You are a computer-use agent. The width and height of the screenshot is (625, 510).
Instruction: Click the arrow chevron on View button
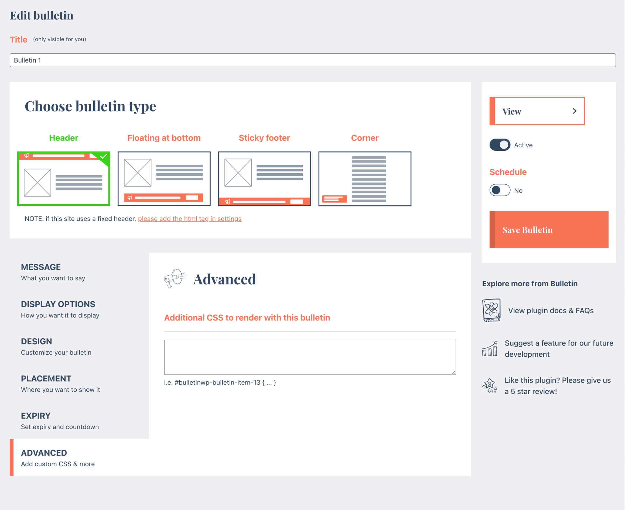tap(574, 111)
